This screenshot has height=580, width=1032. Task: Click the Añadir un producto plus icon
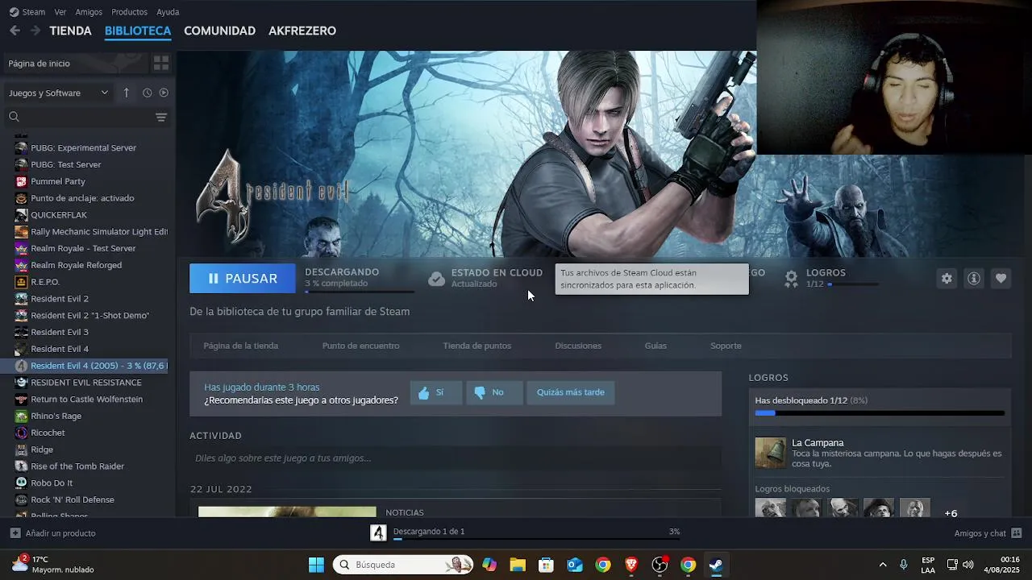point(15,533)
